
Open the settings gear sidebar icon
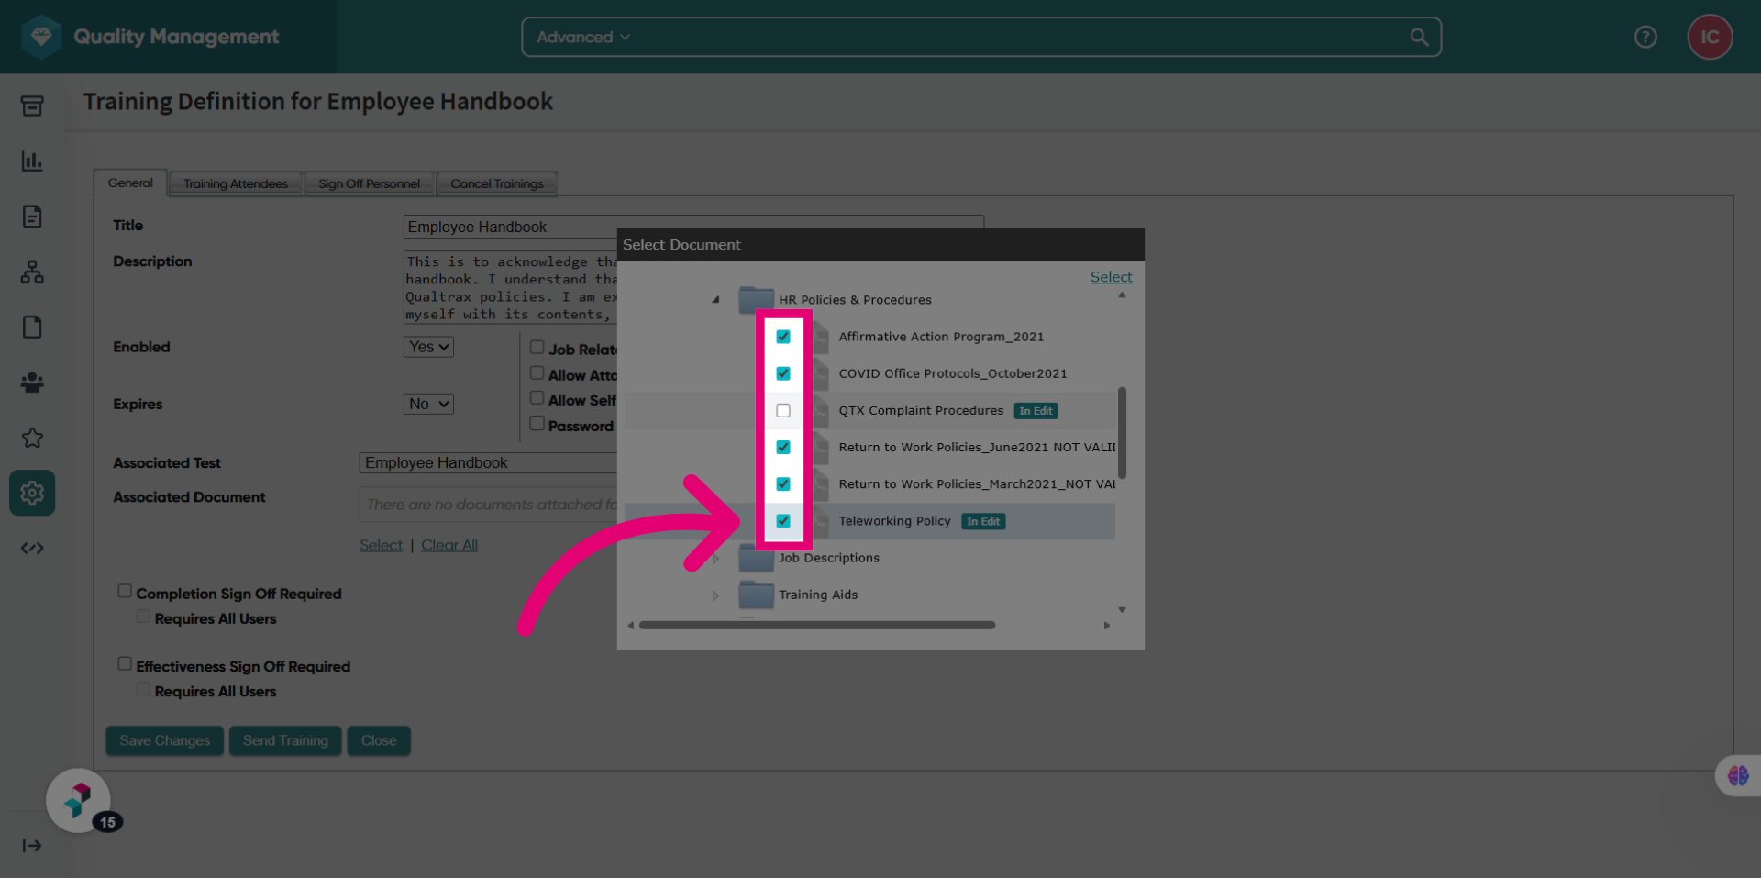32,494
